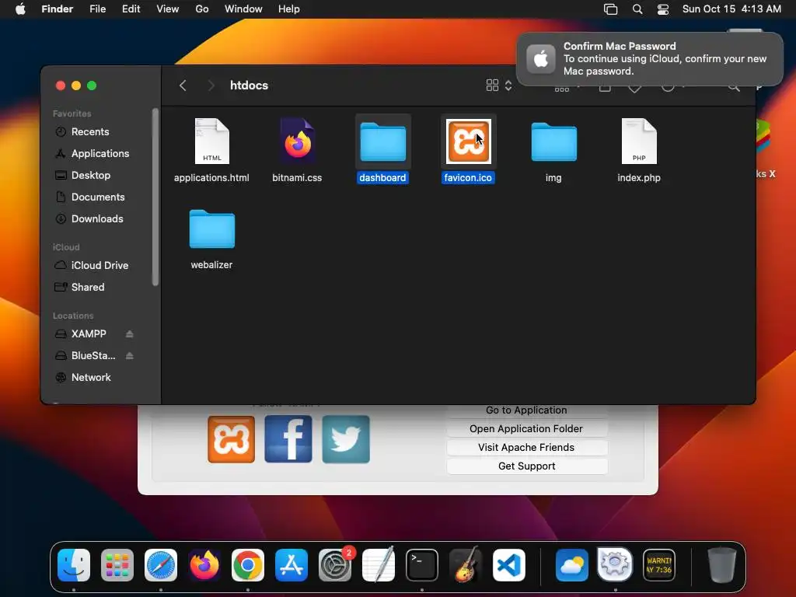Eject the XAMPP volume
This screenshot has width=796, height=597.
pos(130,334)
